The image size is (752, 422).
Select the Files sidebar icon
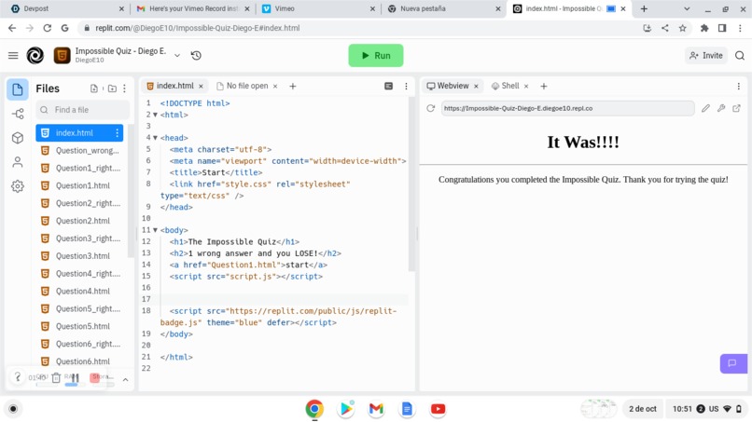[x=18, y=89]
